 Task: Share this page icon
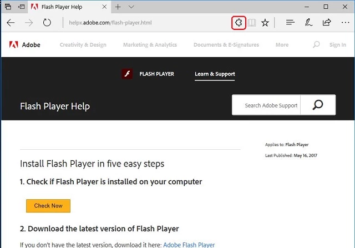coord(327,22)
